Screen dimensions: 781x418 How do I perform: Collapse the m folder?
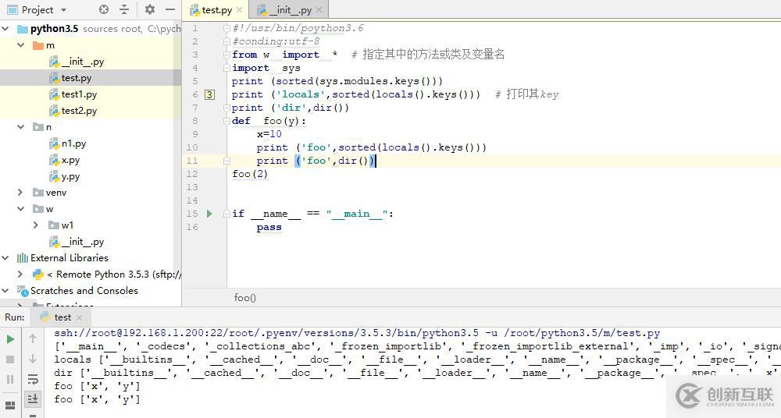pos(21,45)
